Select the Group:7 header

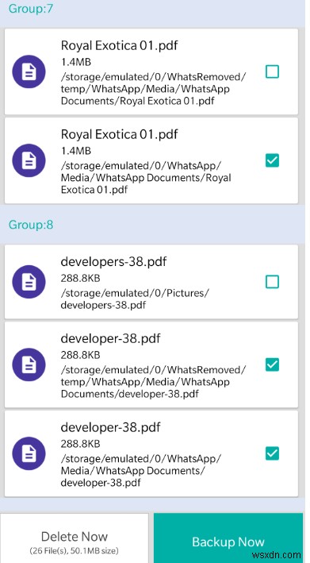tap(31, 9)
